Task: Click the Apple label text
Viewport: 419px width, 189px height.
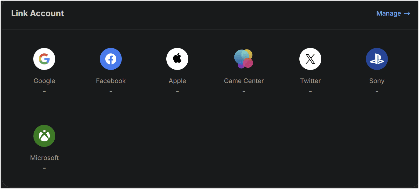Action: pos(177,81)
